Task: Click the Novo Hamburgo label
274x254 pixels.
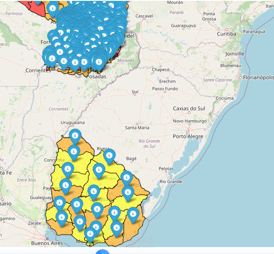Action: 190,121
